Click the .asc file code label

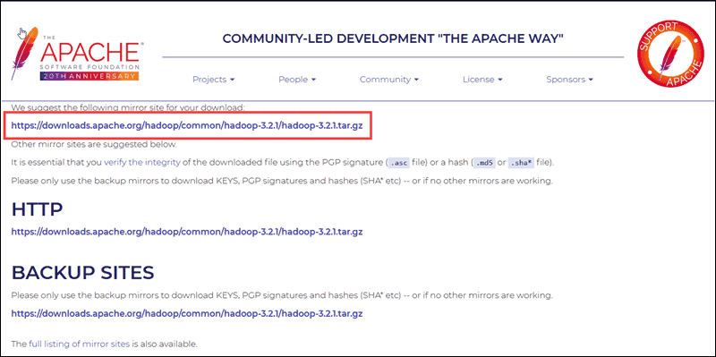(x=399, y=163)
